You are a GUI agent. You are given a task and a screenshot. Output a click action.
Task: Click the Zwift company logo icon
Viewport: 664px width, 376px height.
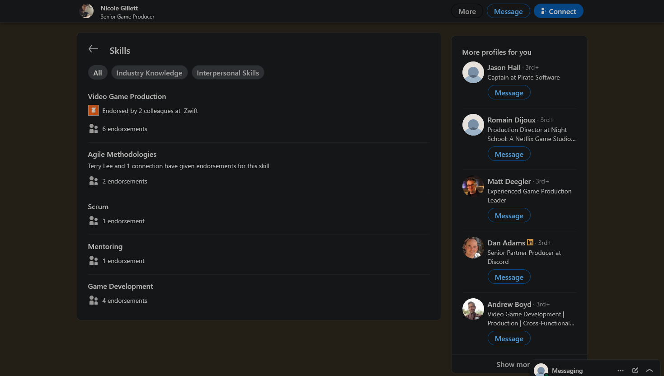point(94,110)
